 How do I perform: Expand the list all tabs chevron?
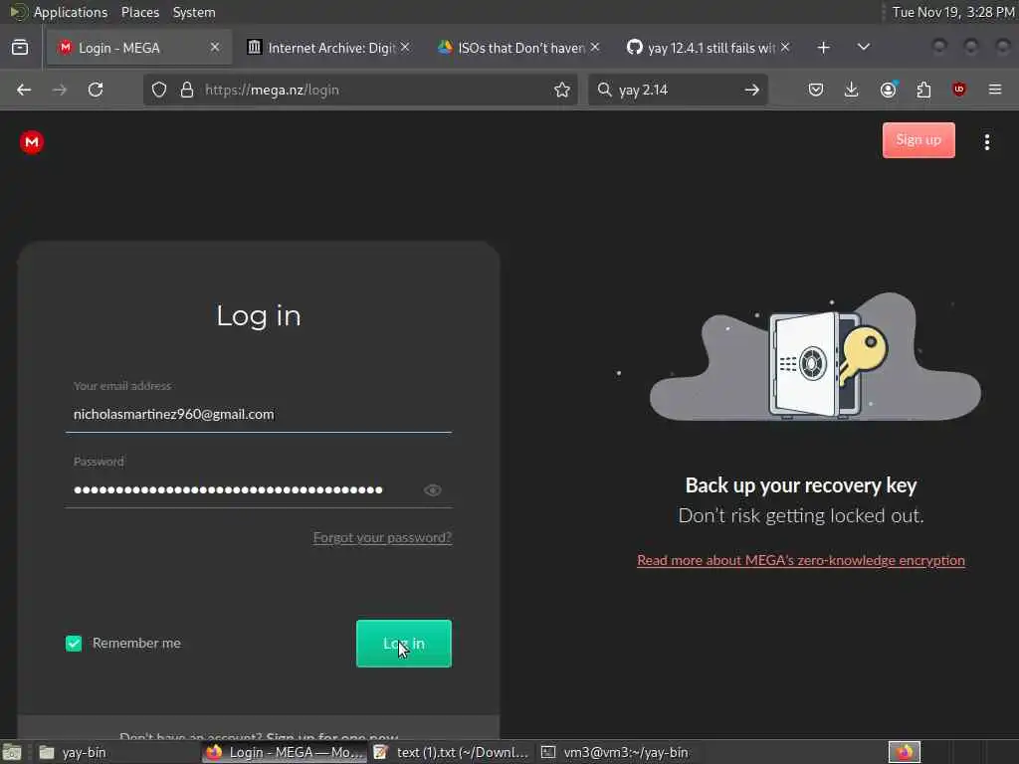(864, 48)
